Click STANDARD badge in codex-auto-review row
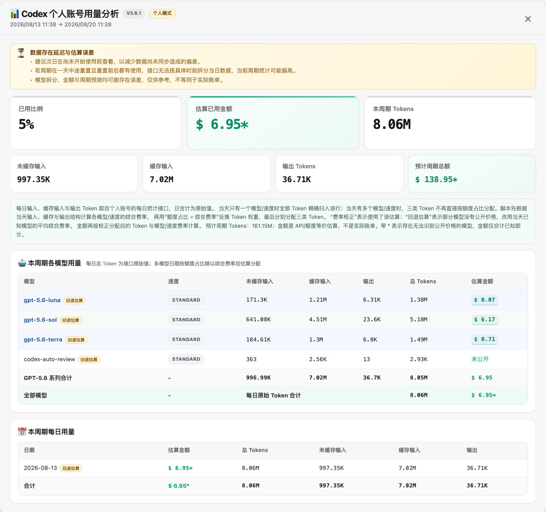 [186, 359]
